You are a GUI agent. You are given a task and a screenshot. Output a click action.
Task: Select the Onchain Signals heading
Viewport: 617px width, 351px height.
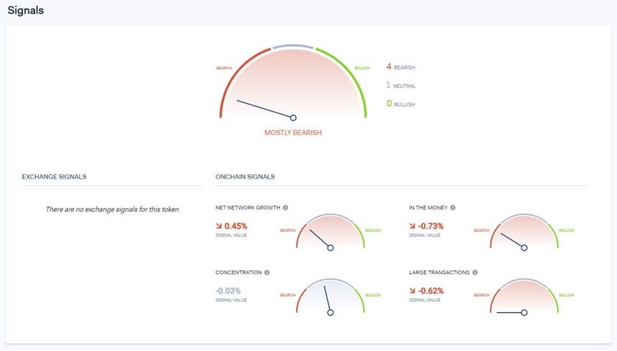(245, 177)
